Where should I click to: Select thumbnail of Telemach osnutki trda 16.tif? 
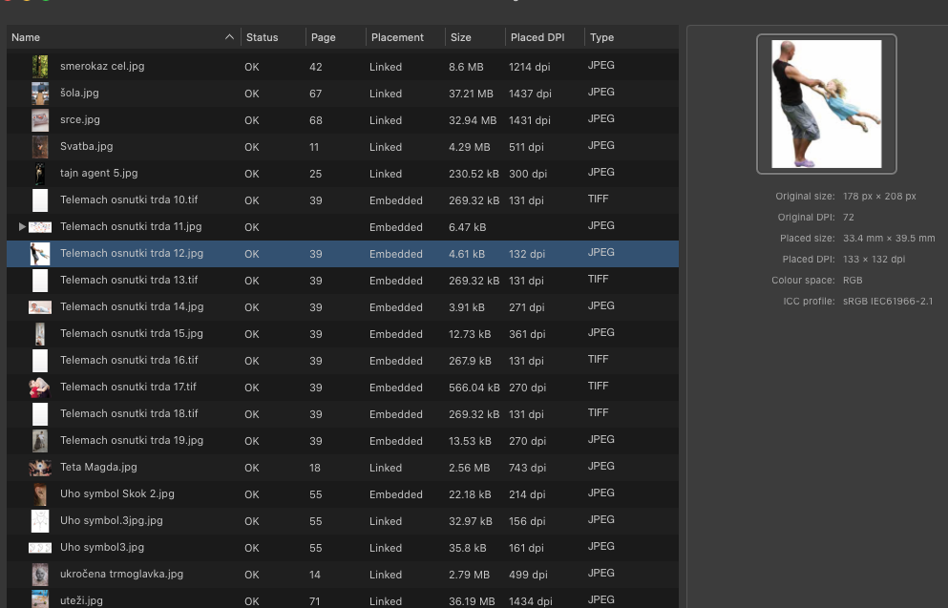point(40,361)
